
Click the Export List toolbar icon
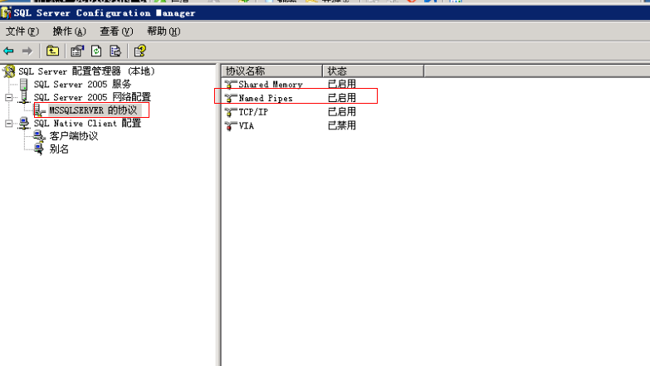[x=115, y=51]
